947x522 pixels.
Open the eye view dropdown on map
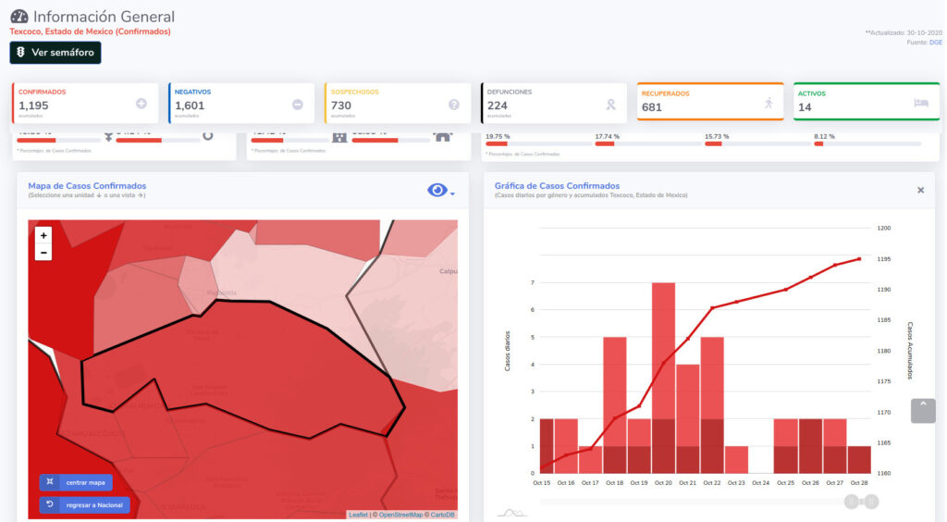(x=440, y=191)
